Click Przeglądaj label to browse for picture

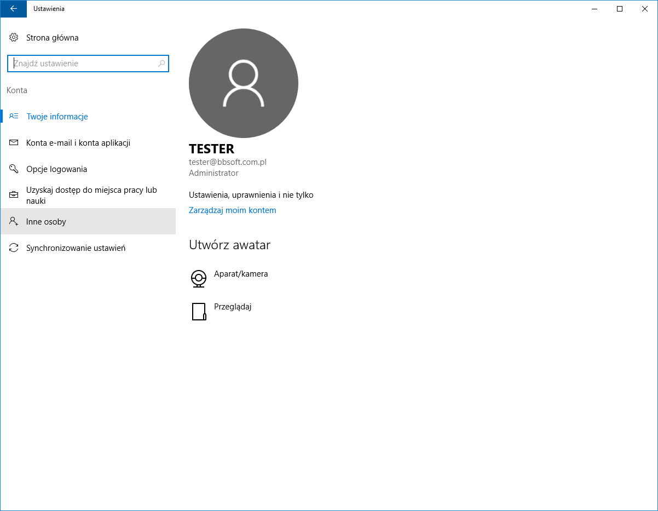(x=233, y=307)
